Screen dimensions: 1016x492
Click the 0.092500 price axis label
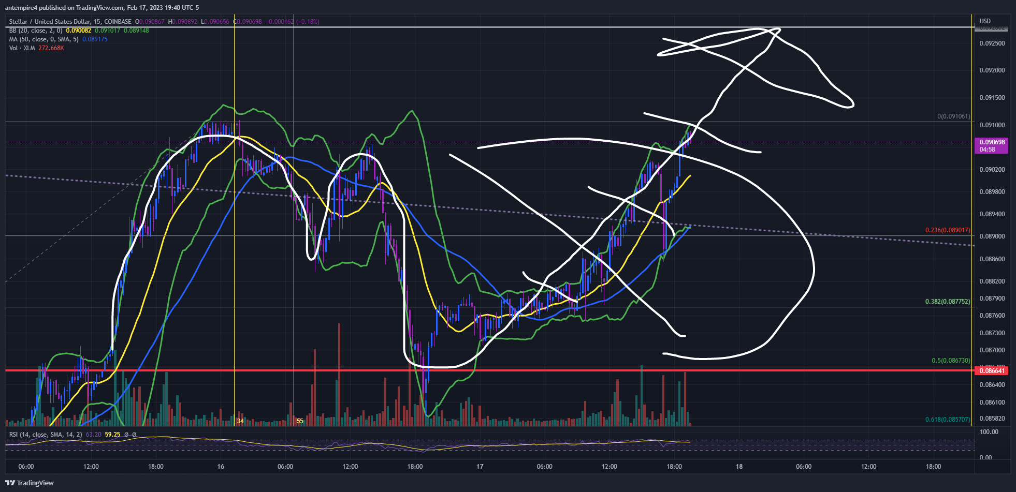(x=992, y=43)
